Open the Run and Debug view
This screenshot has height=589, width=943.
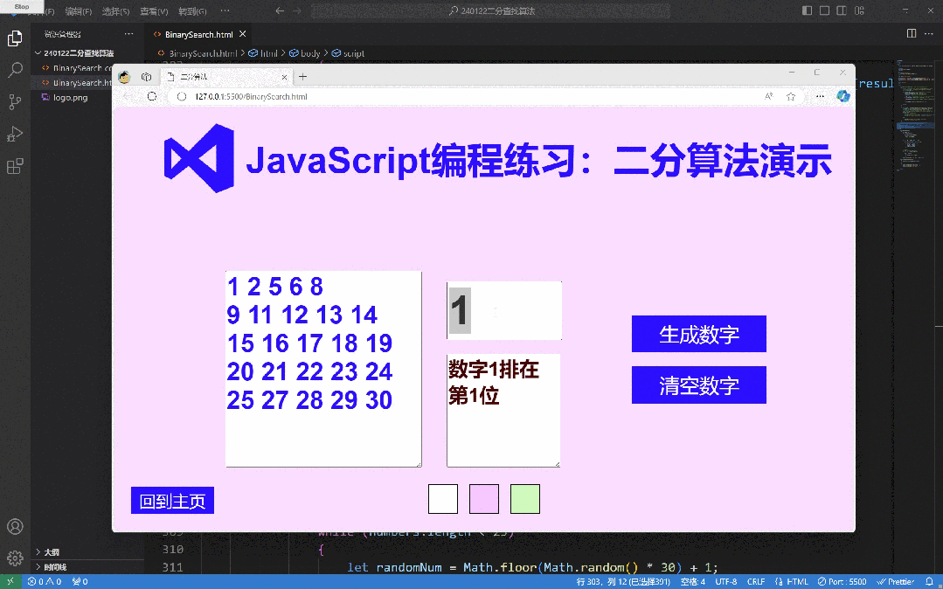(15, 135)
